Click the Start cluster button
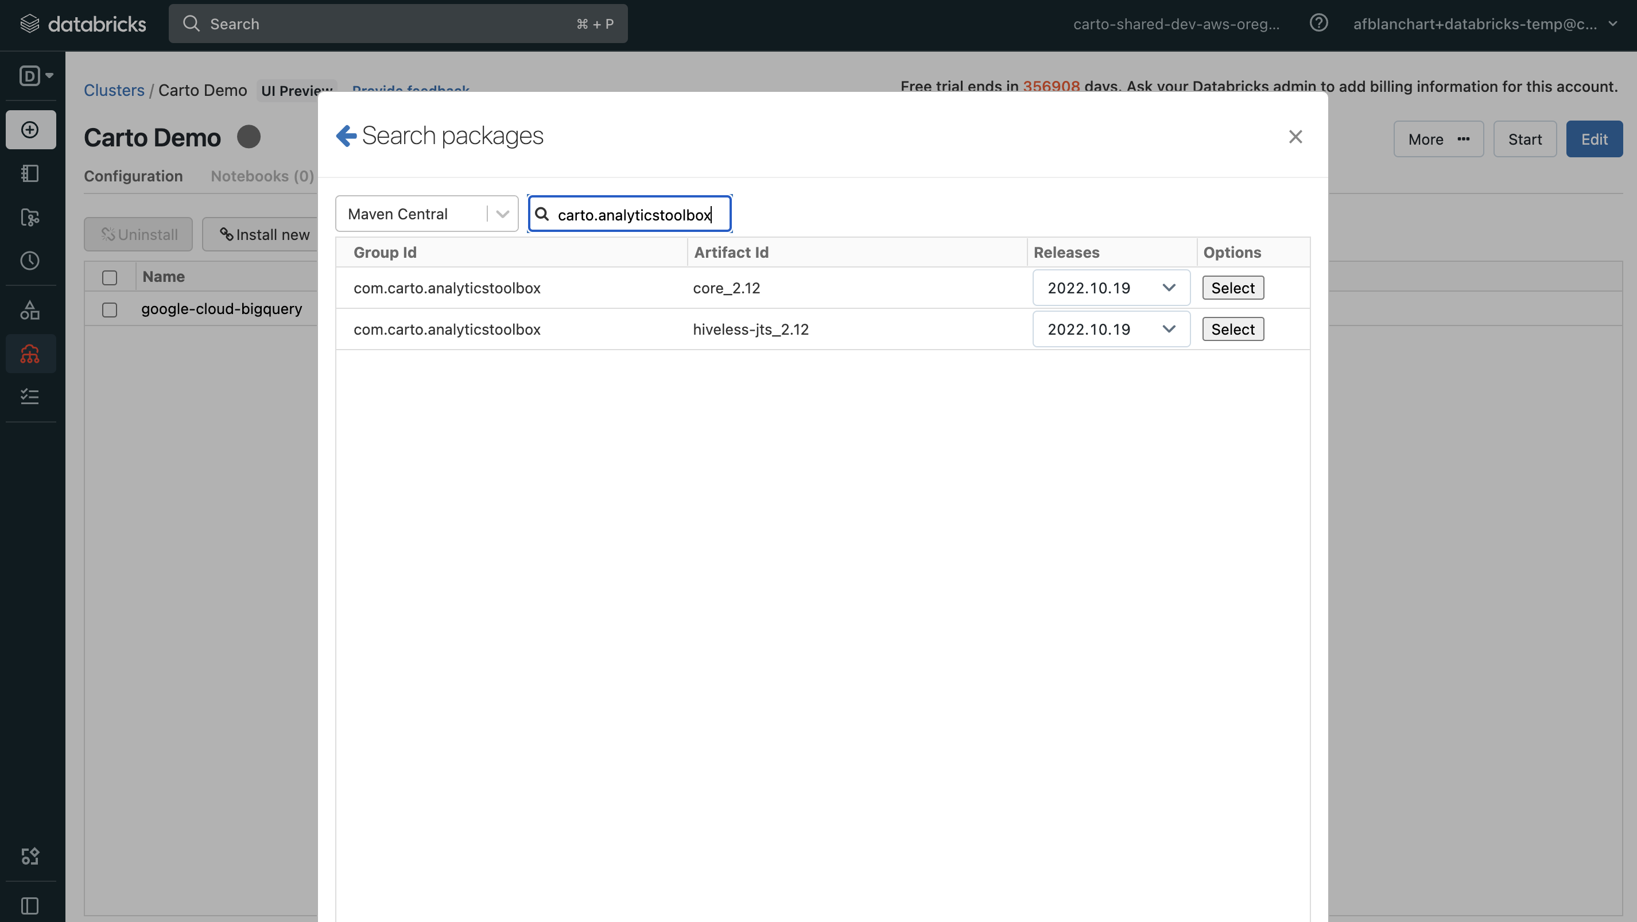This screenshot has height=922, width=1637. pyautogui.click(x=1524, y=139)
